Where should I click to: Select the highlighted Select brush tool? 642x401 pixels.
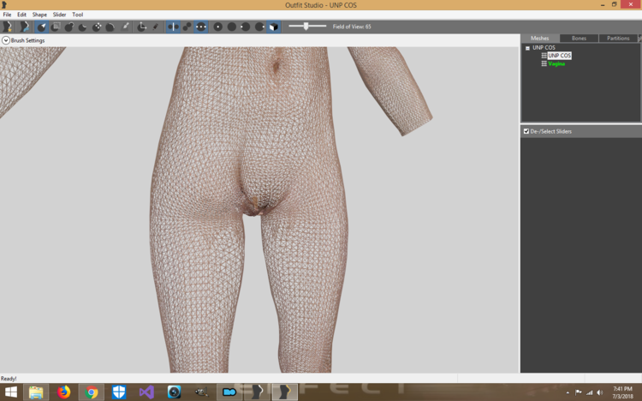[x=41, y=27]
